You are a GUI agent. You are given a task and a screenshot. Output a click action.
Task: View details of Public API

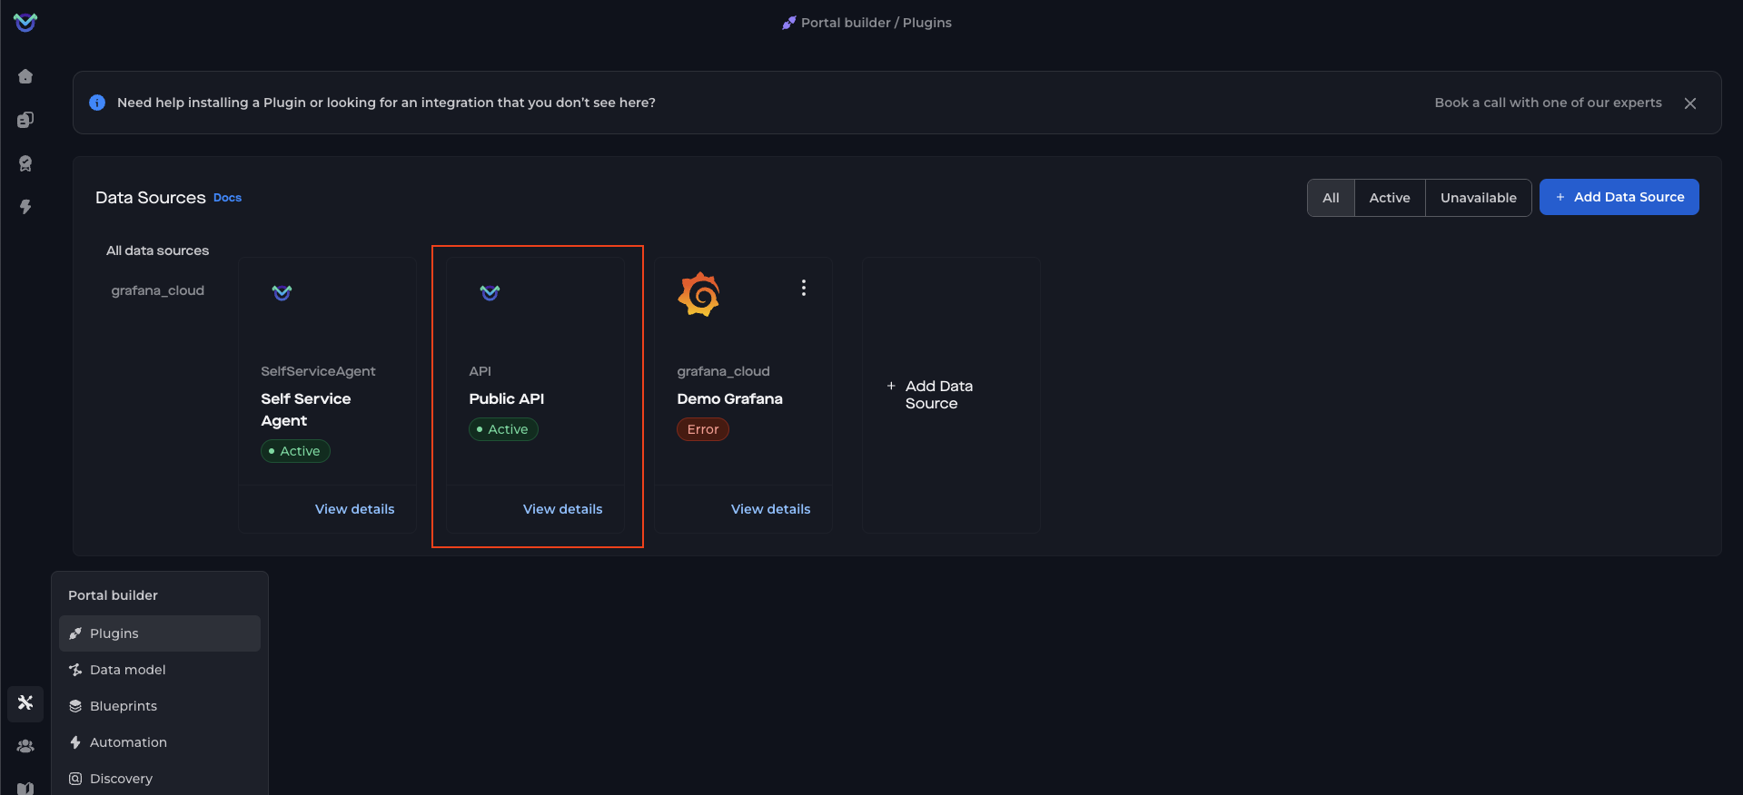tap(562, 509)
